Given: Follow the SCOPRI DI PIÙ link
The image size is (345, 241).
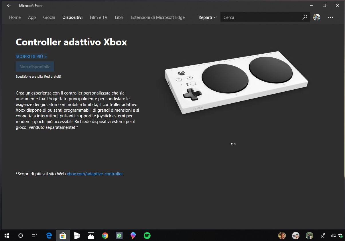Looking at the screenshot, I should click(x=31, y=57).
